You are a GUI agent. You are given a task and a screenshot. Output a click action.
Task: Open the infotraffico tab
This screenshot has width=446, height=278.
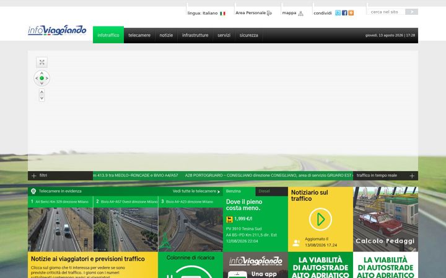108,35
